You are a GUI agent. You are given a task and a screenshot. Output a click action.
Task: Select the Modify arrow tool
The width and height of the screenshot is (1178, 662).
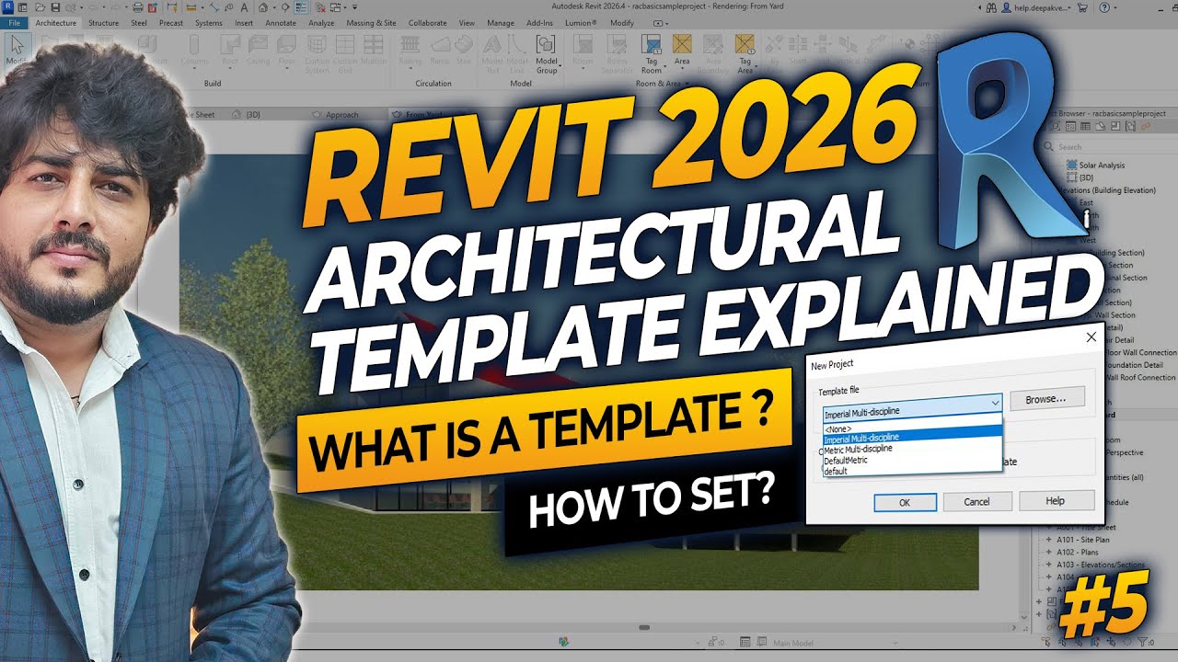tap(17, 48)
